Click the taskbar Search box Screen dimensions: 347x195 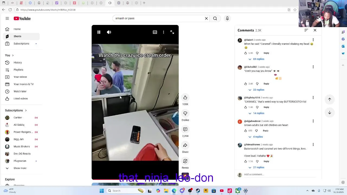pos(126,191)
